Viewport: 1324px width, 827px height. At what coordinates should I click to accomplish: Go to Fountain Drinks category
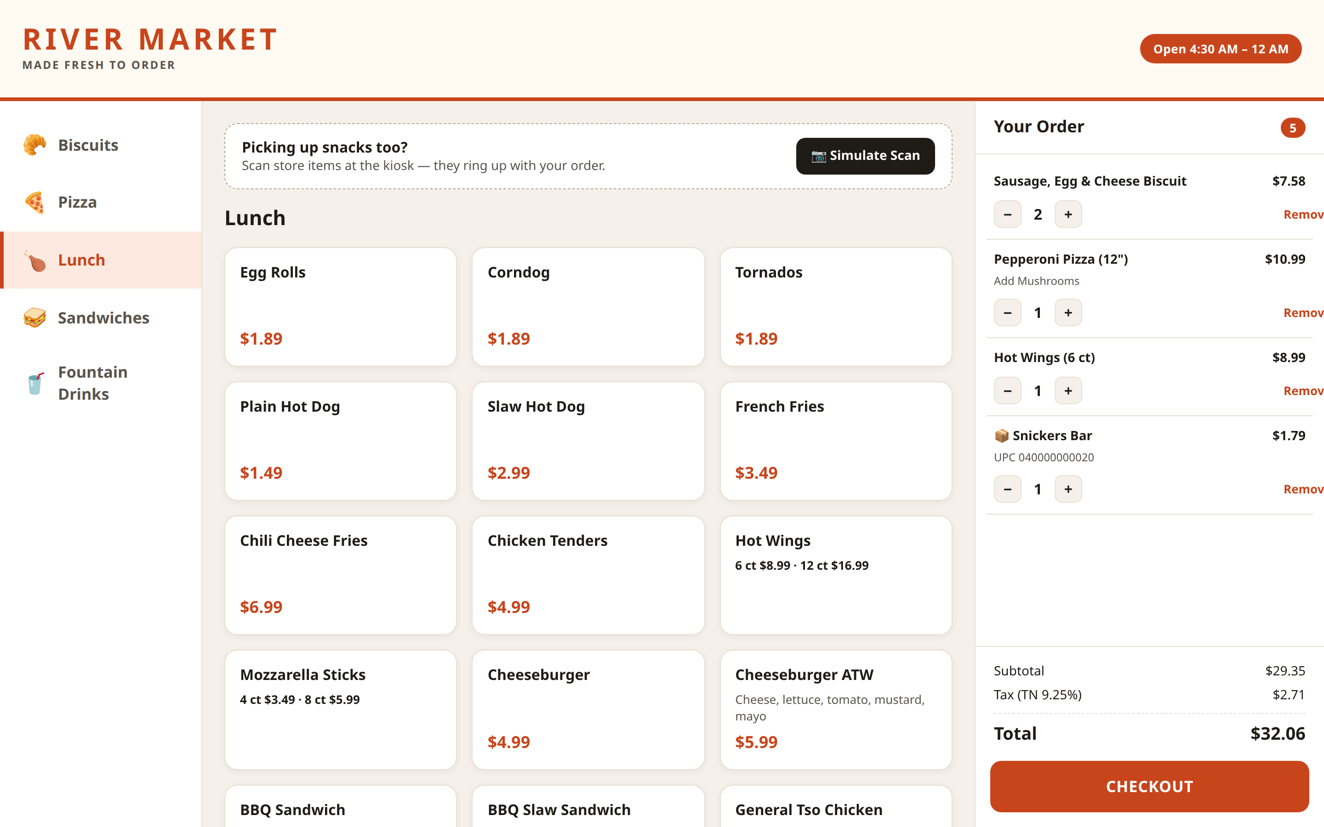click(101, 384)
